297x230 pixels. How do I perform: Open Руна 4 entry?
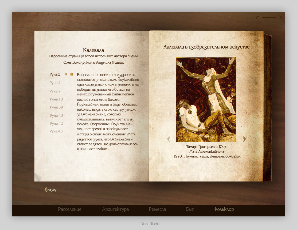[x=55, y=83]
